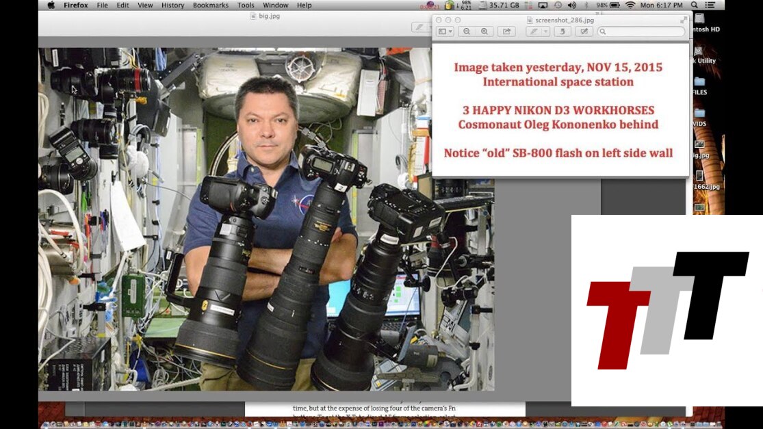Toggle full screen for screenshot_286.jpg window
Viewport: 763px width, 429px height.
coord(683,20)
